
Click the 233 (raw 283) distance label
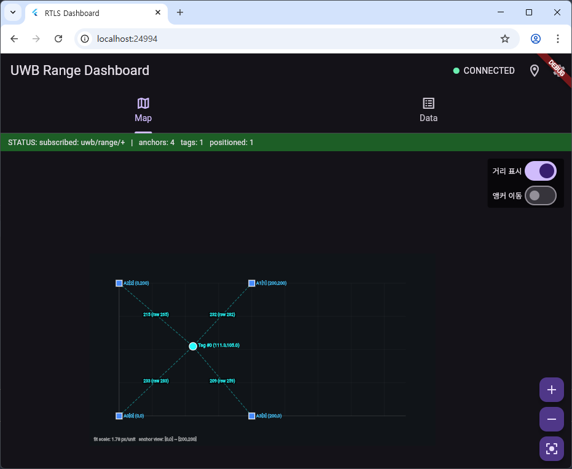click(156, 381)
